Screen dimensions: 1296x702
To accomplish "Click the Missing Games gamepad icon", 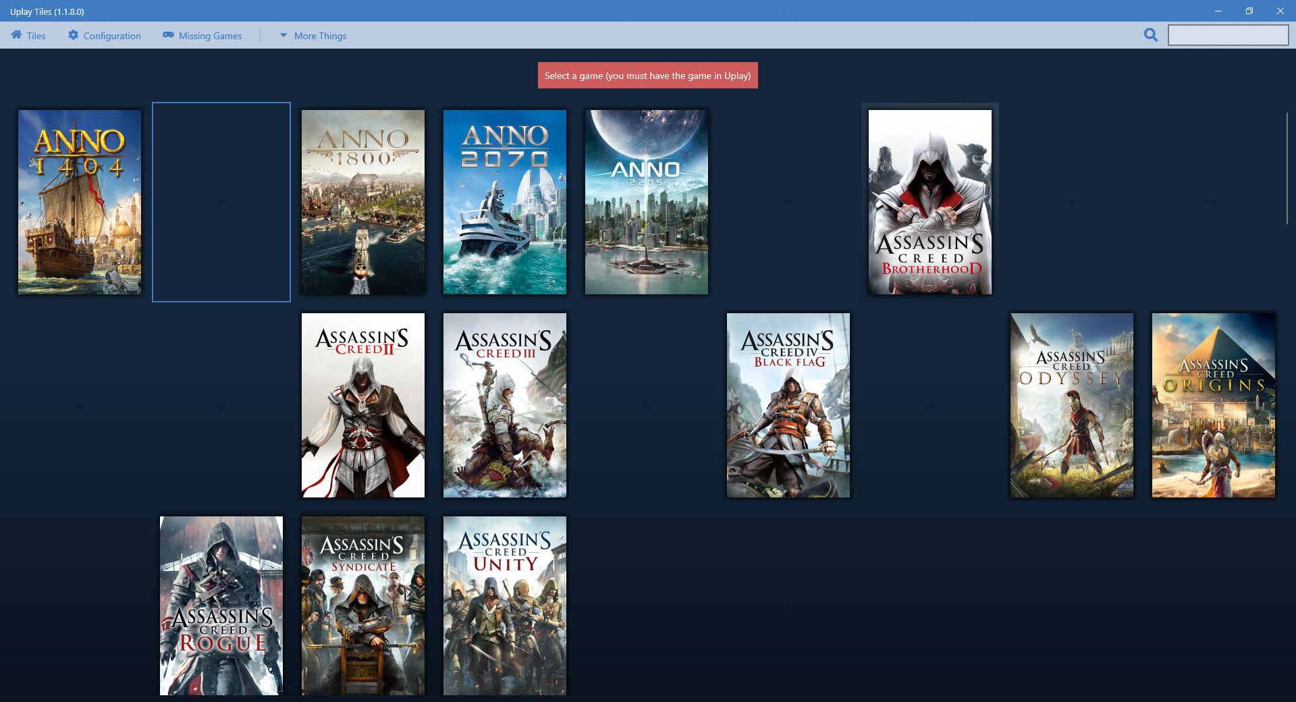I will pyautogui.click(x=168, y=35).
